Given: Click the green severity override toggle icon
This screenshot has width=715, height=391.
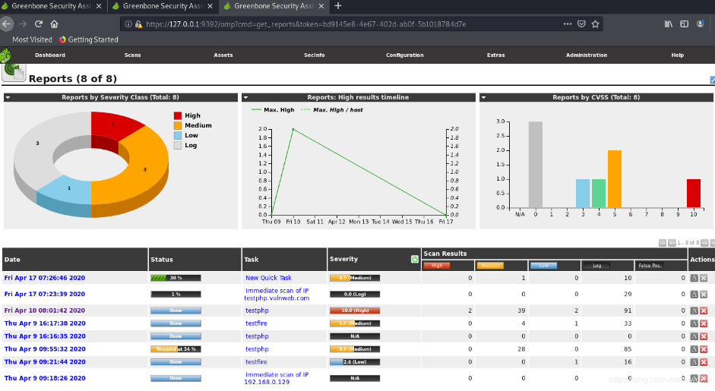Looking at the screenshot, I should (415, 259).
